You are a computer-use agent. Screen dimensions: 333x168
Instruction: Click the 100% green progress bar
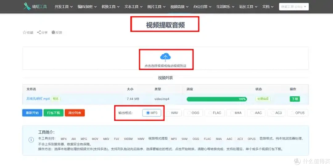[x=217, y=99]
